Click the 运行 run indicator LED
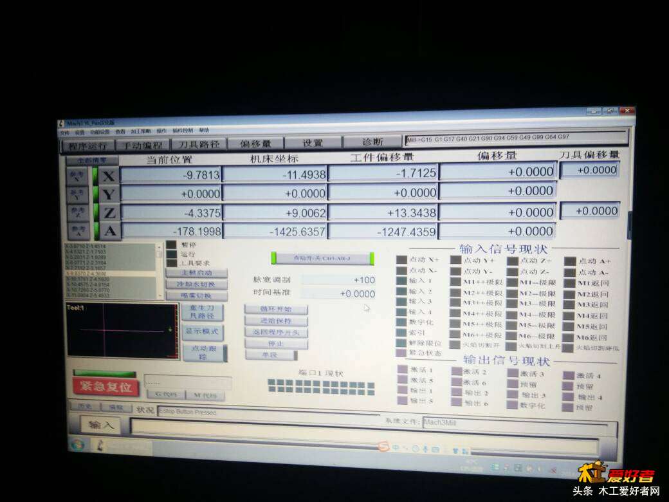Image resolution: width=669 pixels, height=502 pixels. point(171,254)
